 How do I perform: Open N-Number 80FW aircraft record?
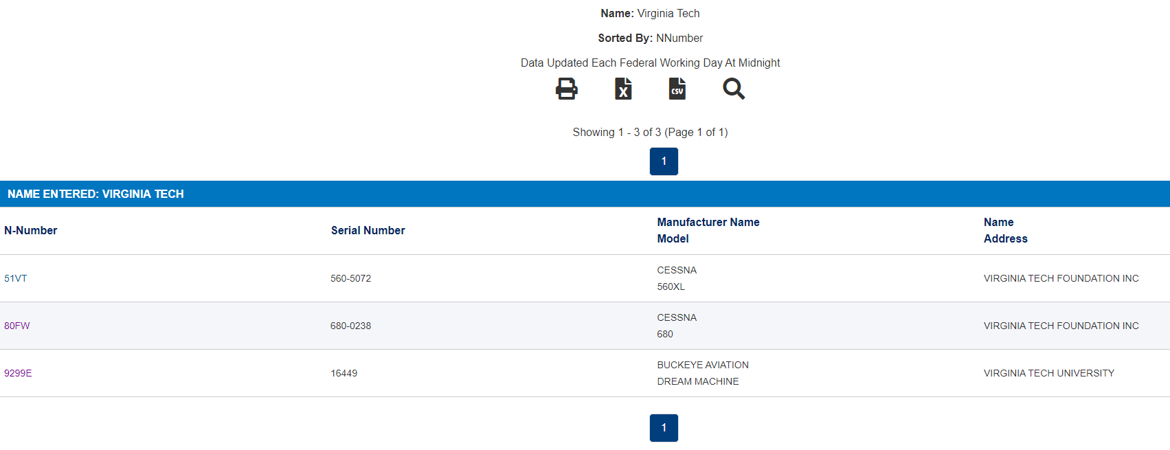point(17,326)
